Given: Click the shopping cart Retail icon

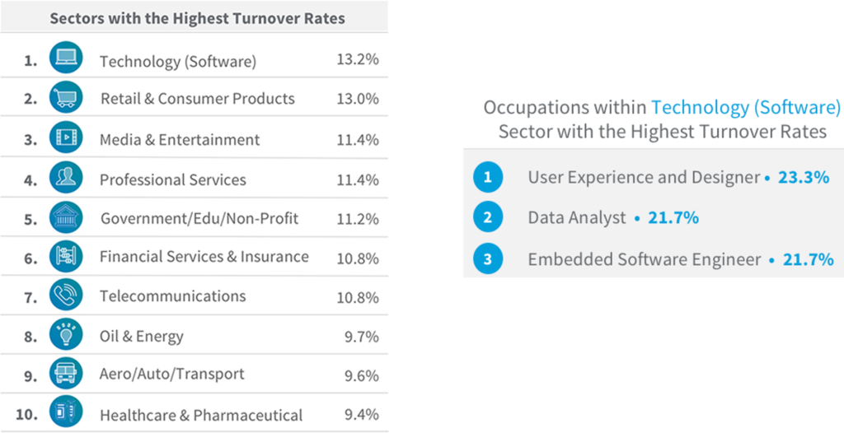Looking at the screenshot, I should click(x=65, y=99).
